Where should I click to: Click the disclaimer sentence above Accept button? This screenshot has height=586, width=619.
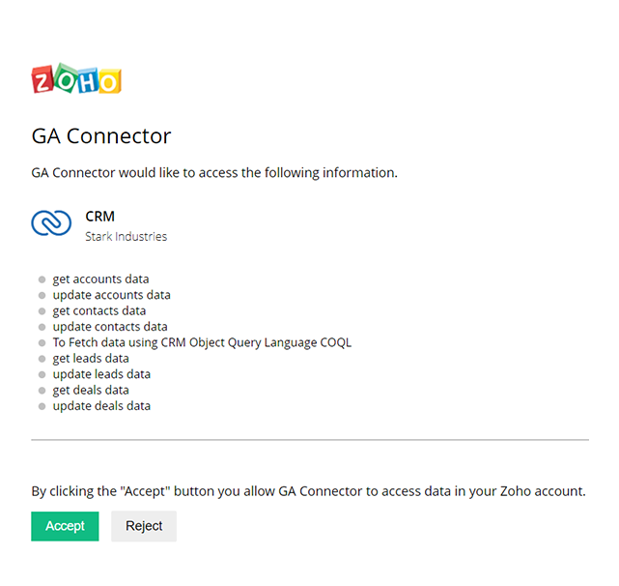(308, 491)
